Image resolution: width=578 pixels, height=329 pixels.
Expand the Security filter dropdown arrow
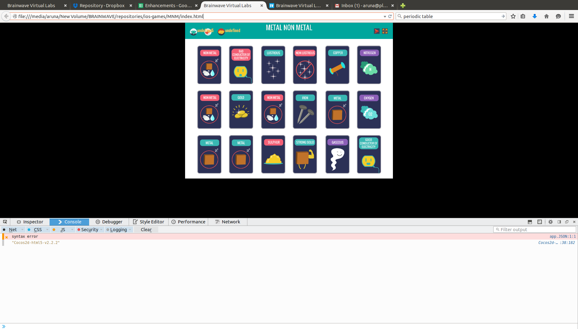101,230
